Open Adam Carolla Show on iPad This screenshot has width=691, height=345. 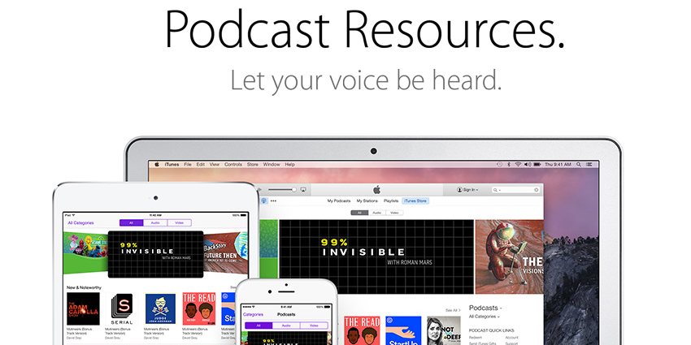83,309
